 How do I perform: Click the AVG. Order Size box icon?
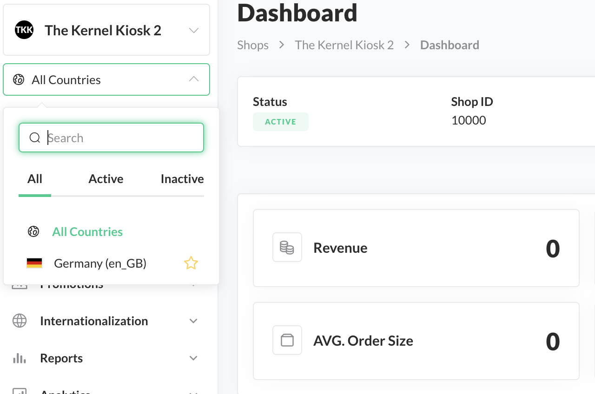287,340
